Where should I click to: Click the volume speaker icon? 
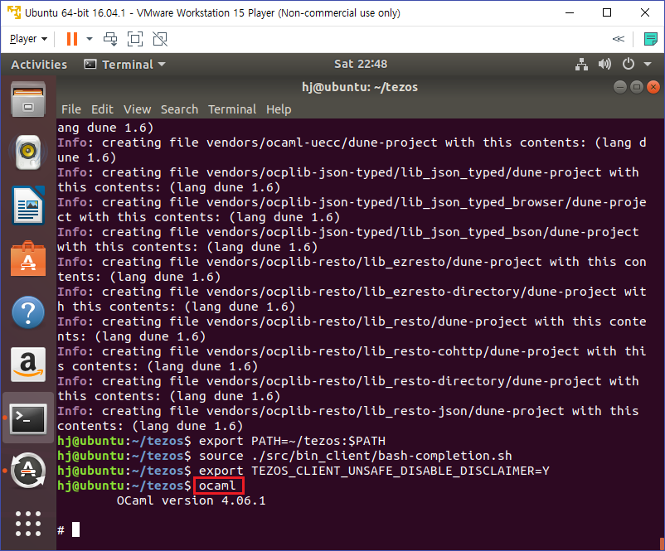coord(604,65)
